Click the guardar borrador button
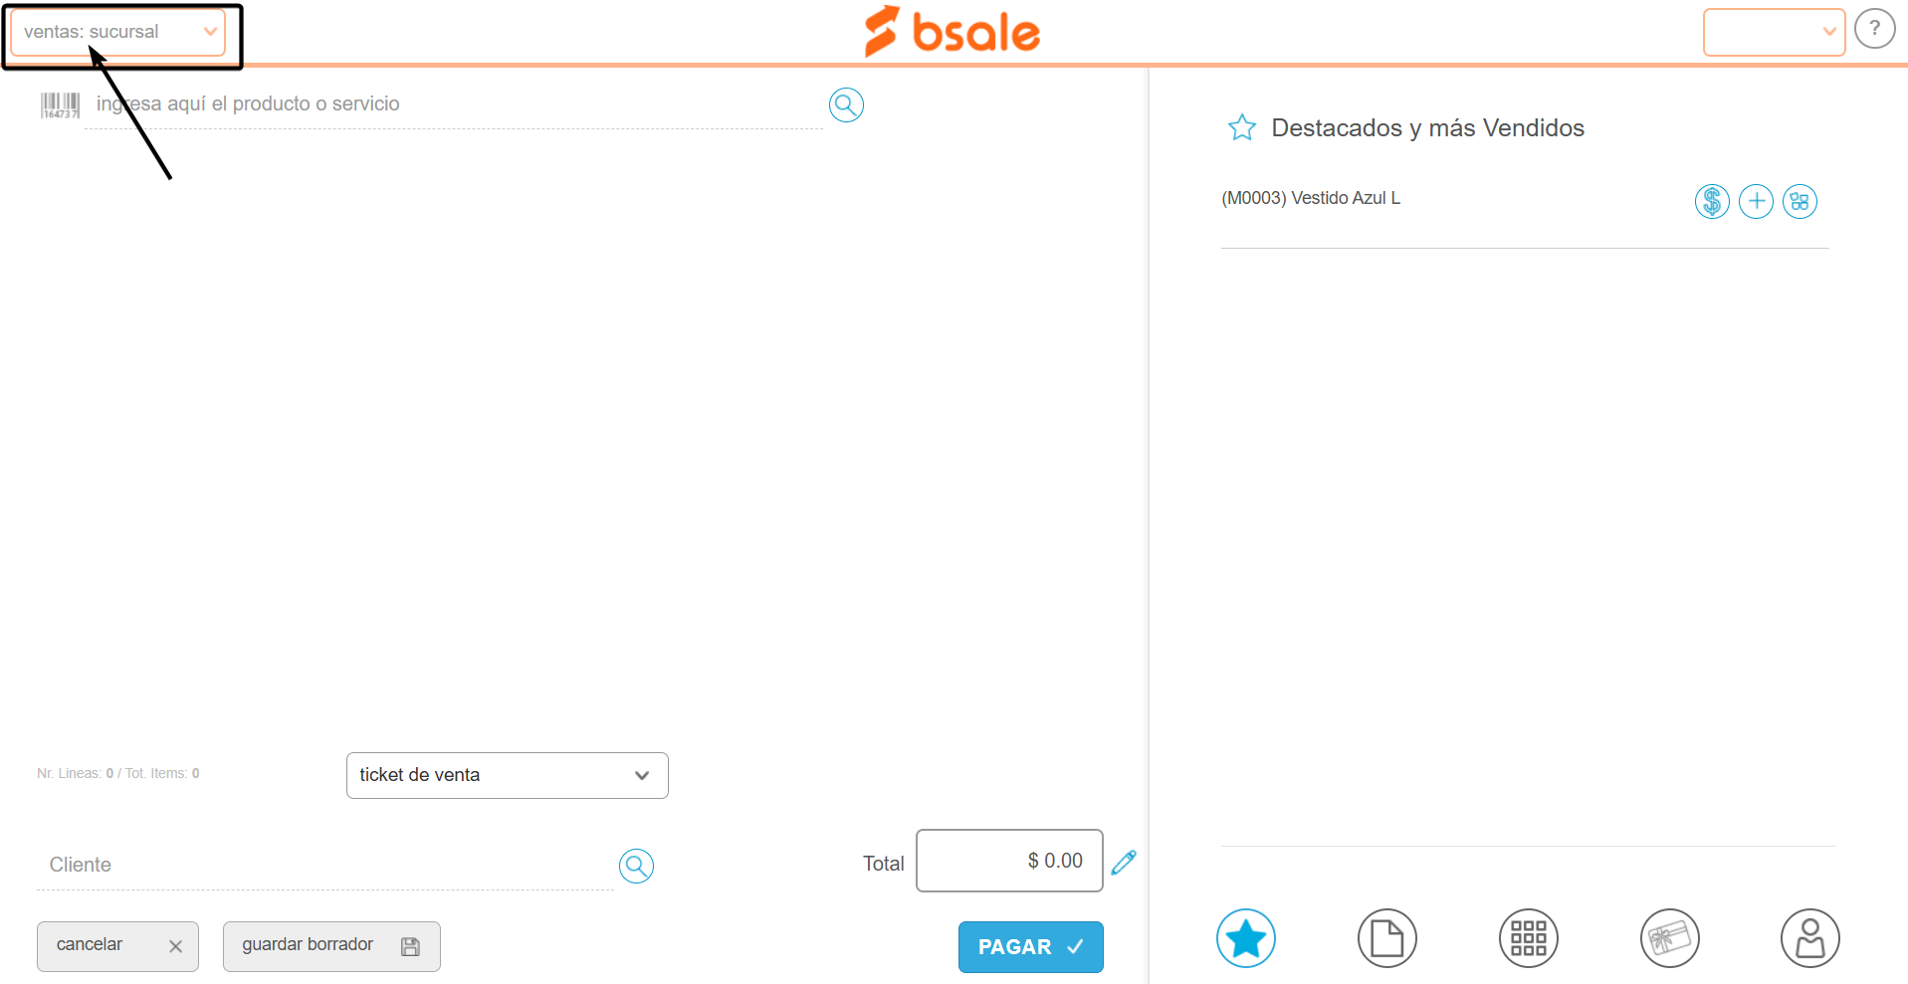The height and width of the screenshot is (984, 1908). [x=331, y=946]
